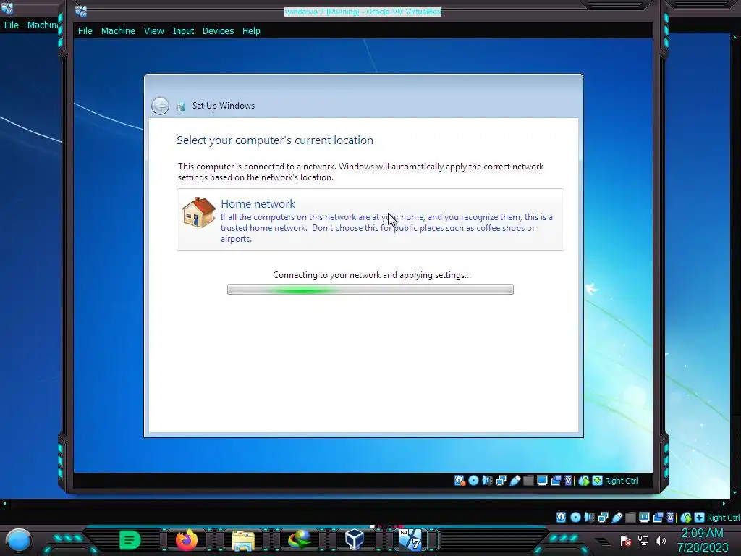This screenshot has width=741, height=556.
Task: Click the front VirtualBox window title bar icon
Action: 81,10
